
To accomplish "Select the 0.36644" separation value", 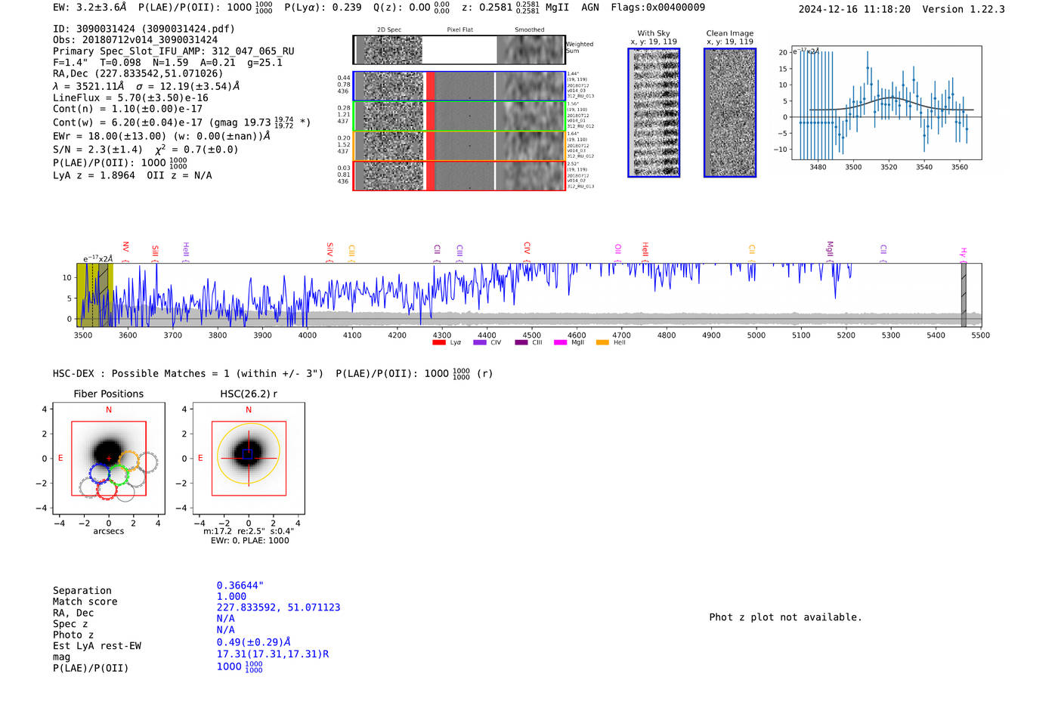I will pos(240,586).
